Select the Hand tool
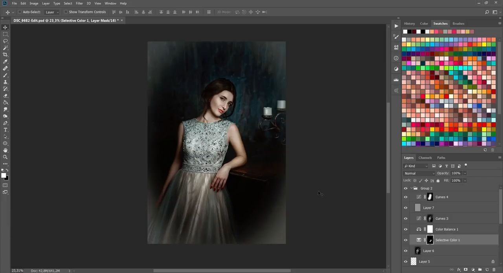Screen dimensions: 503x273 (6, 150)
